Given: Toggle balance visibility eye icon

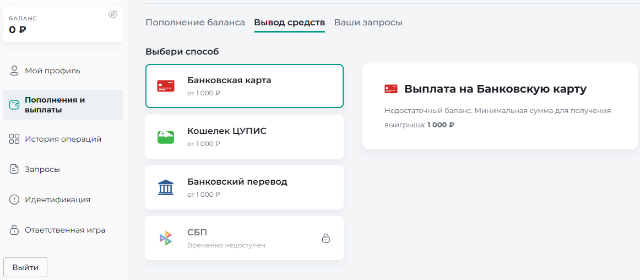Looking at the screenshot, I should [x=113, y=15].
